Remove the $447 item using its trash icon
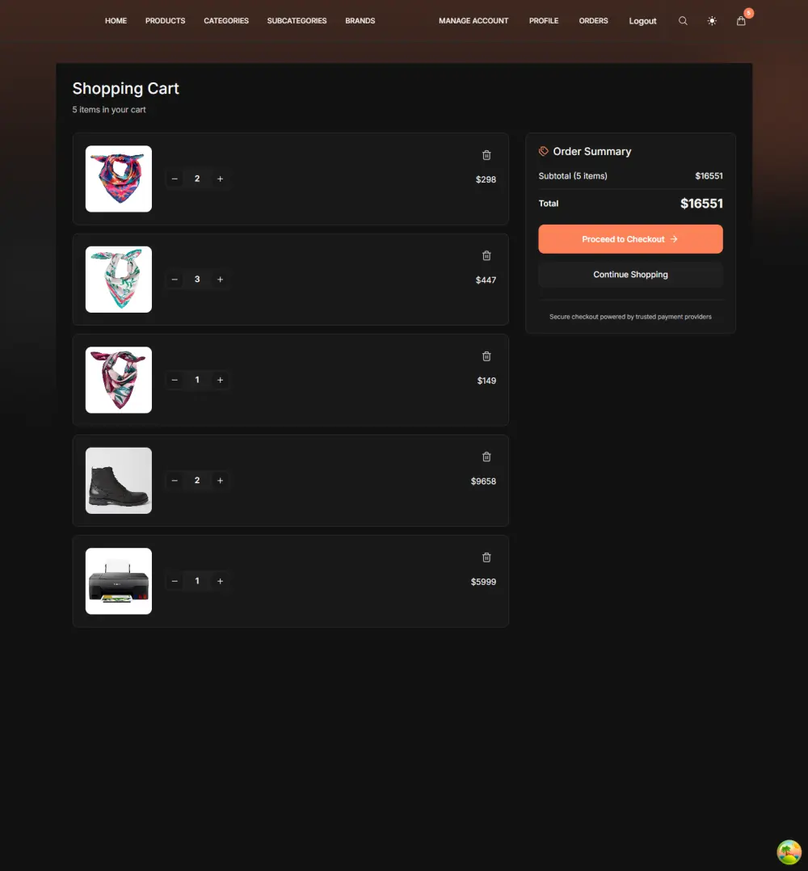 point(486,255)
